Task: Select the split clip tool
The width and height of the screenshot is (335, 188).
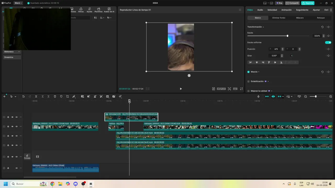Action: click(x=36, y=97)
